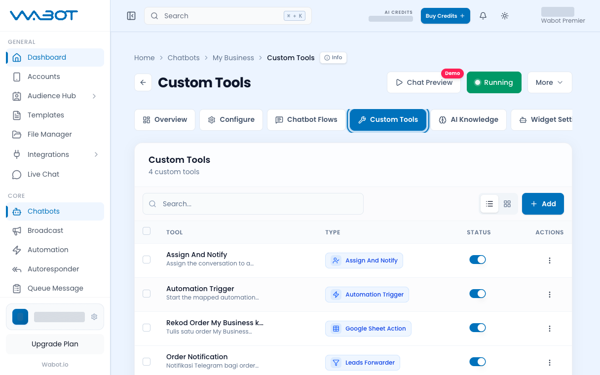Click the notification bell icon
The height and width of the screenshot is (375, 600).
click(483, 16)
